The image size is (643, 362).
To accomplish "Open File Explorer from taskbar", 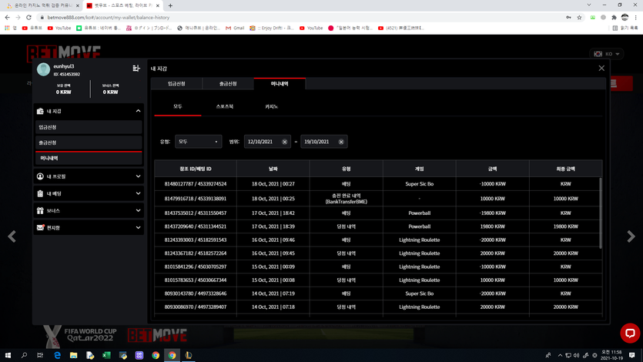I will pyautogui.click(x=73, y=355).
